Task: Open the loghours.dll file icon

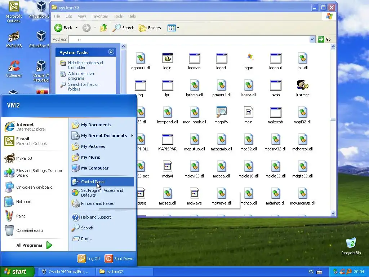Action: (x=141, y=58)
